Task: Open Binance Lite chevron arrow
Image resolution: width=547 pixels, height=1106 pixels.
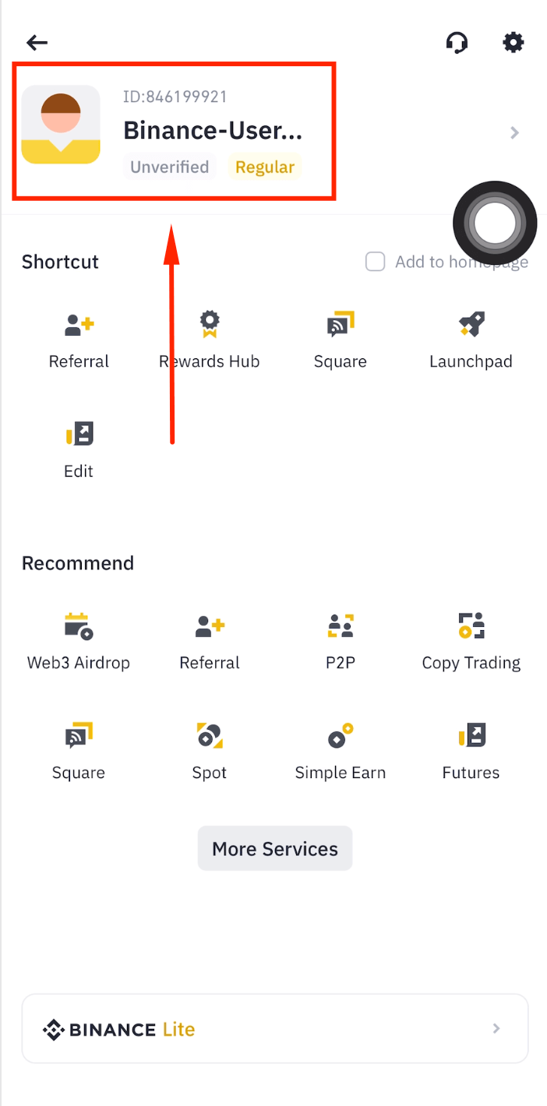Action: 496,1029
